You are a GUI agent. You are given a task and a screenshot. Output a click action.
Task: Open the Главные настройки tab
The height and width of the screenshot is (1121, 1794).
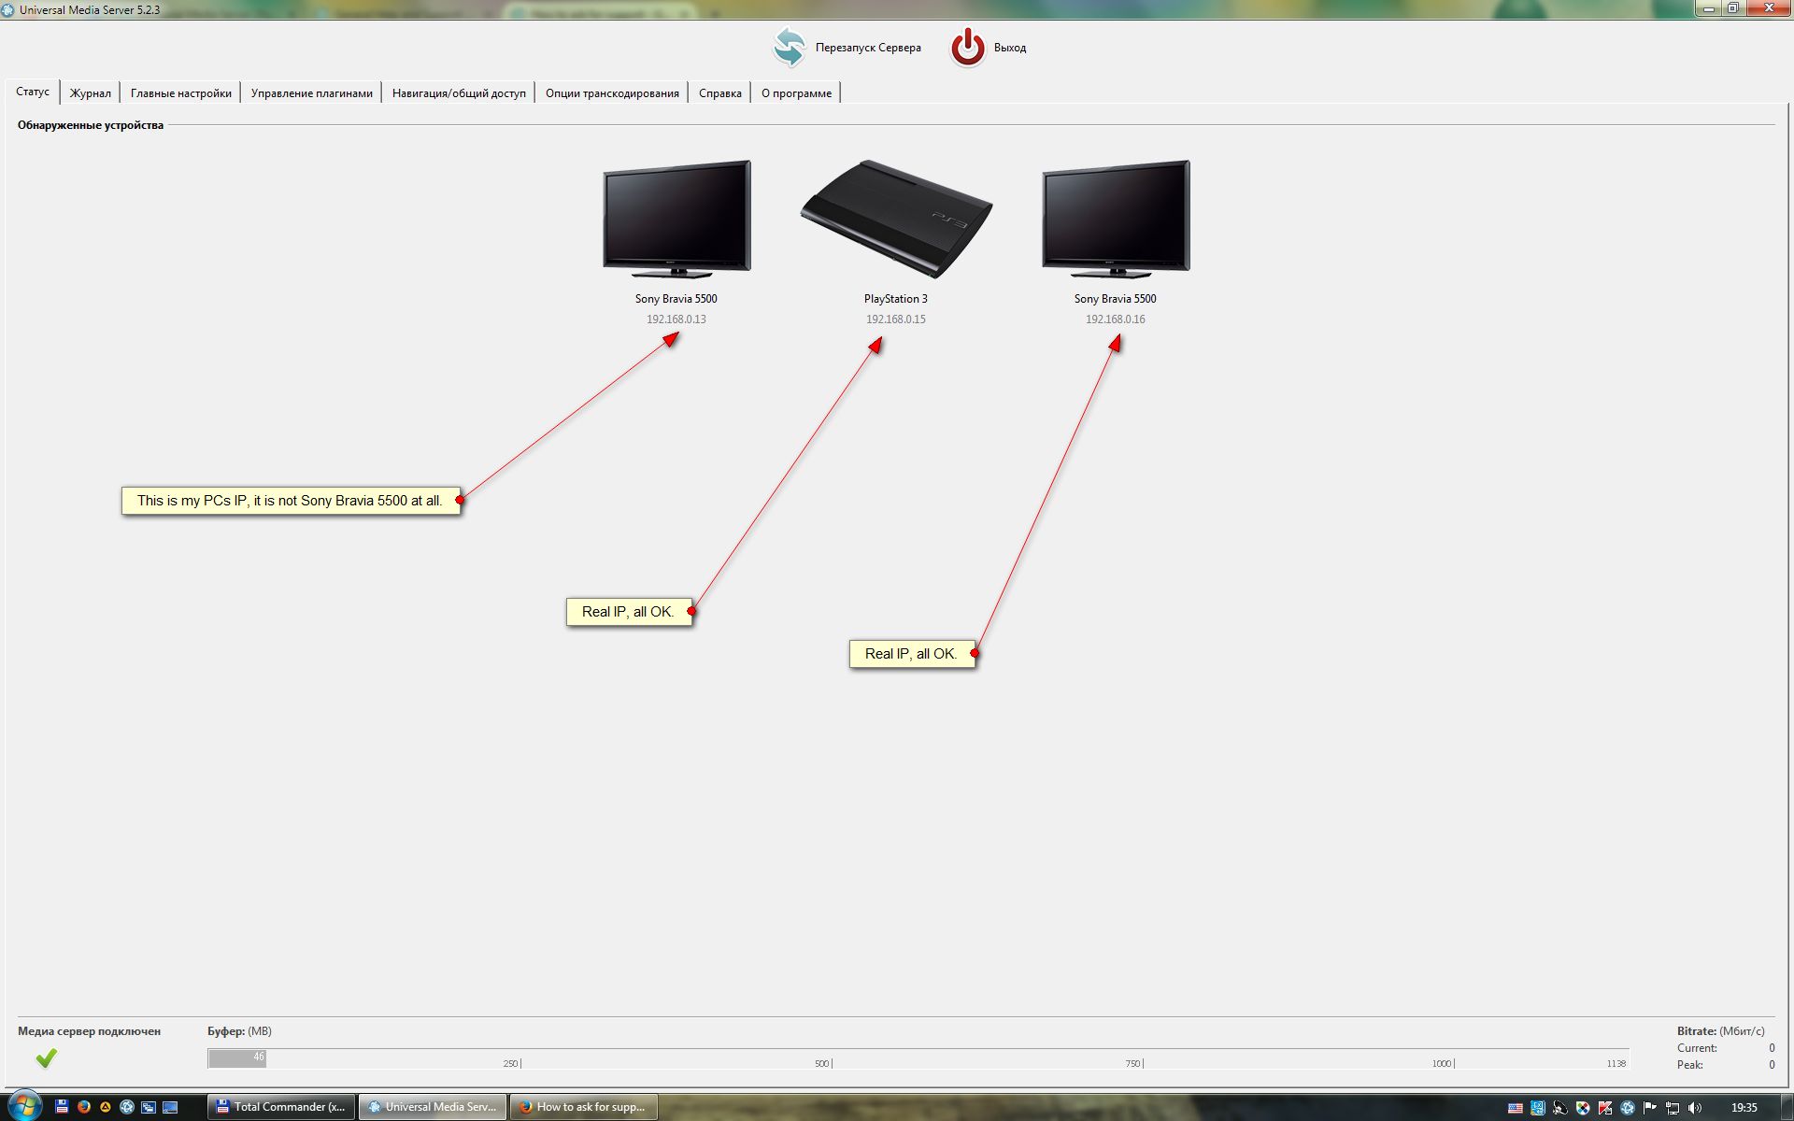click(x=181, y=93)
